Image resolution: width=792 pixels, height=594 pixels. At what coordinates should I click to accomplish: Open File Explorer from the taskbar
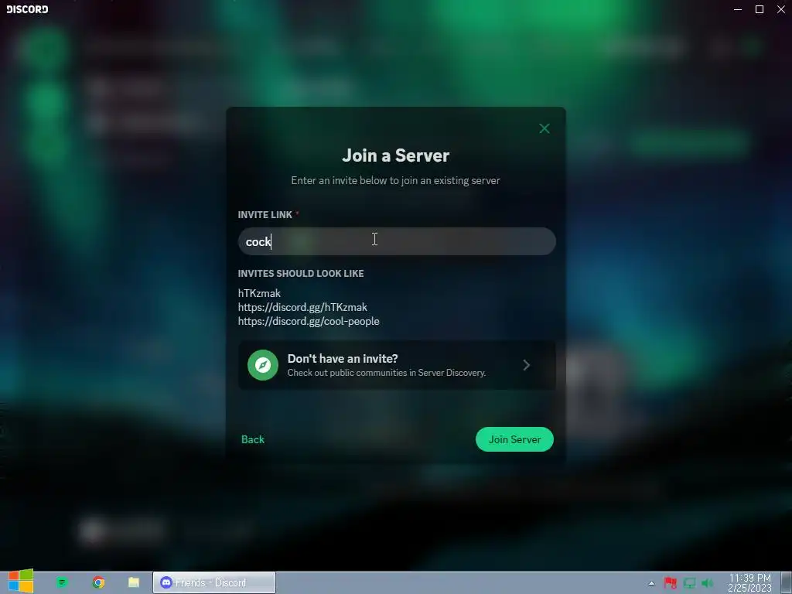(134, 582)
